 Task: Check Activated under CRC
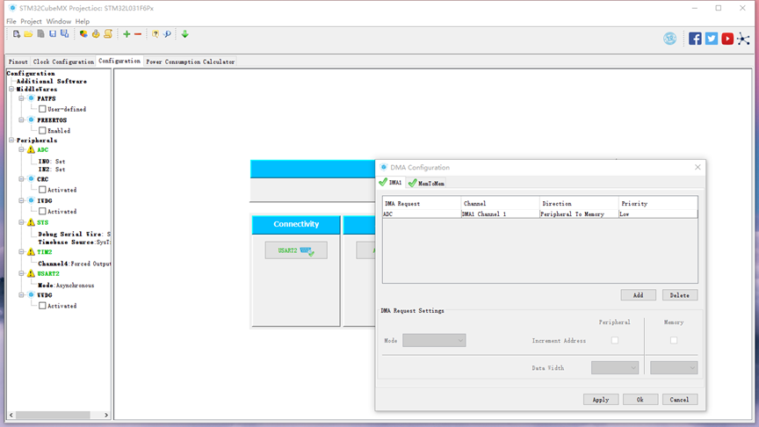42,189
